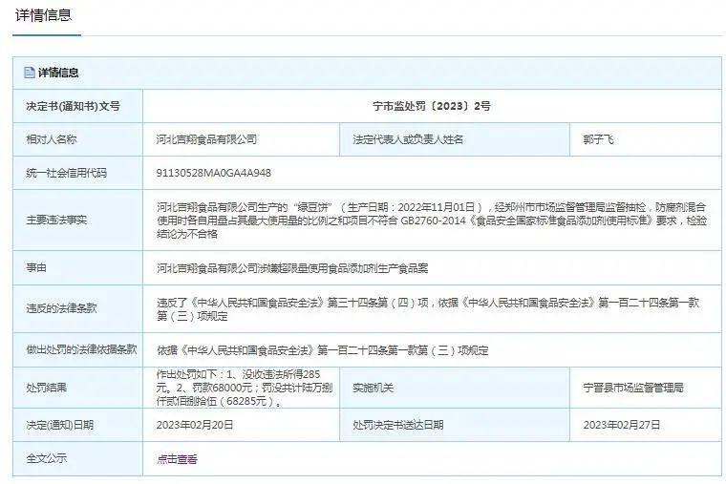
Task: Select credit code 91130528MA0GA4A948
Action: click(213, 173)
